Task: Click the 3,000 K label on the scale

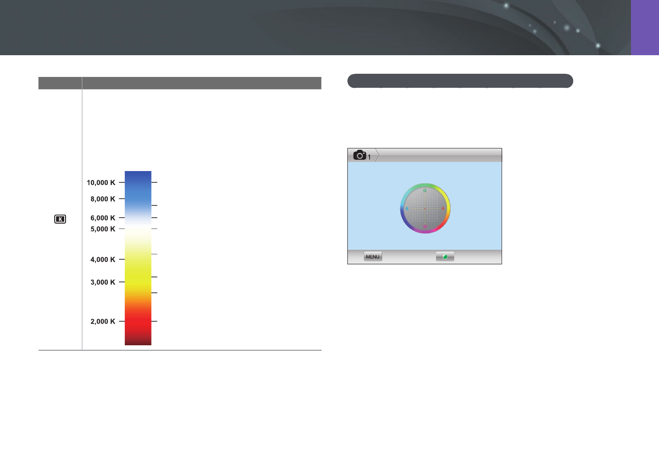Action: coord(103,282)
